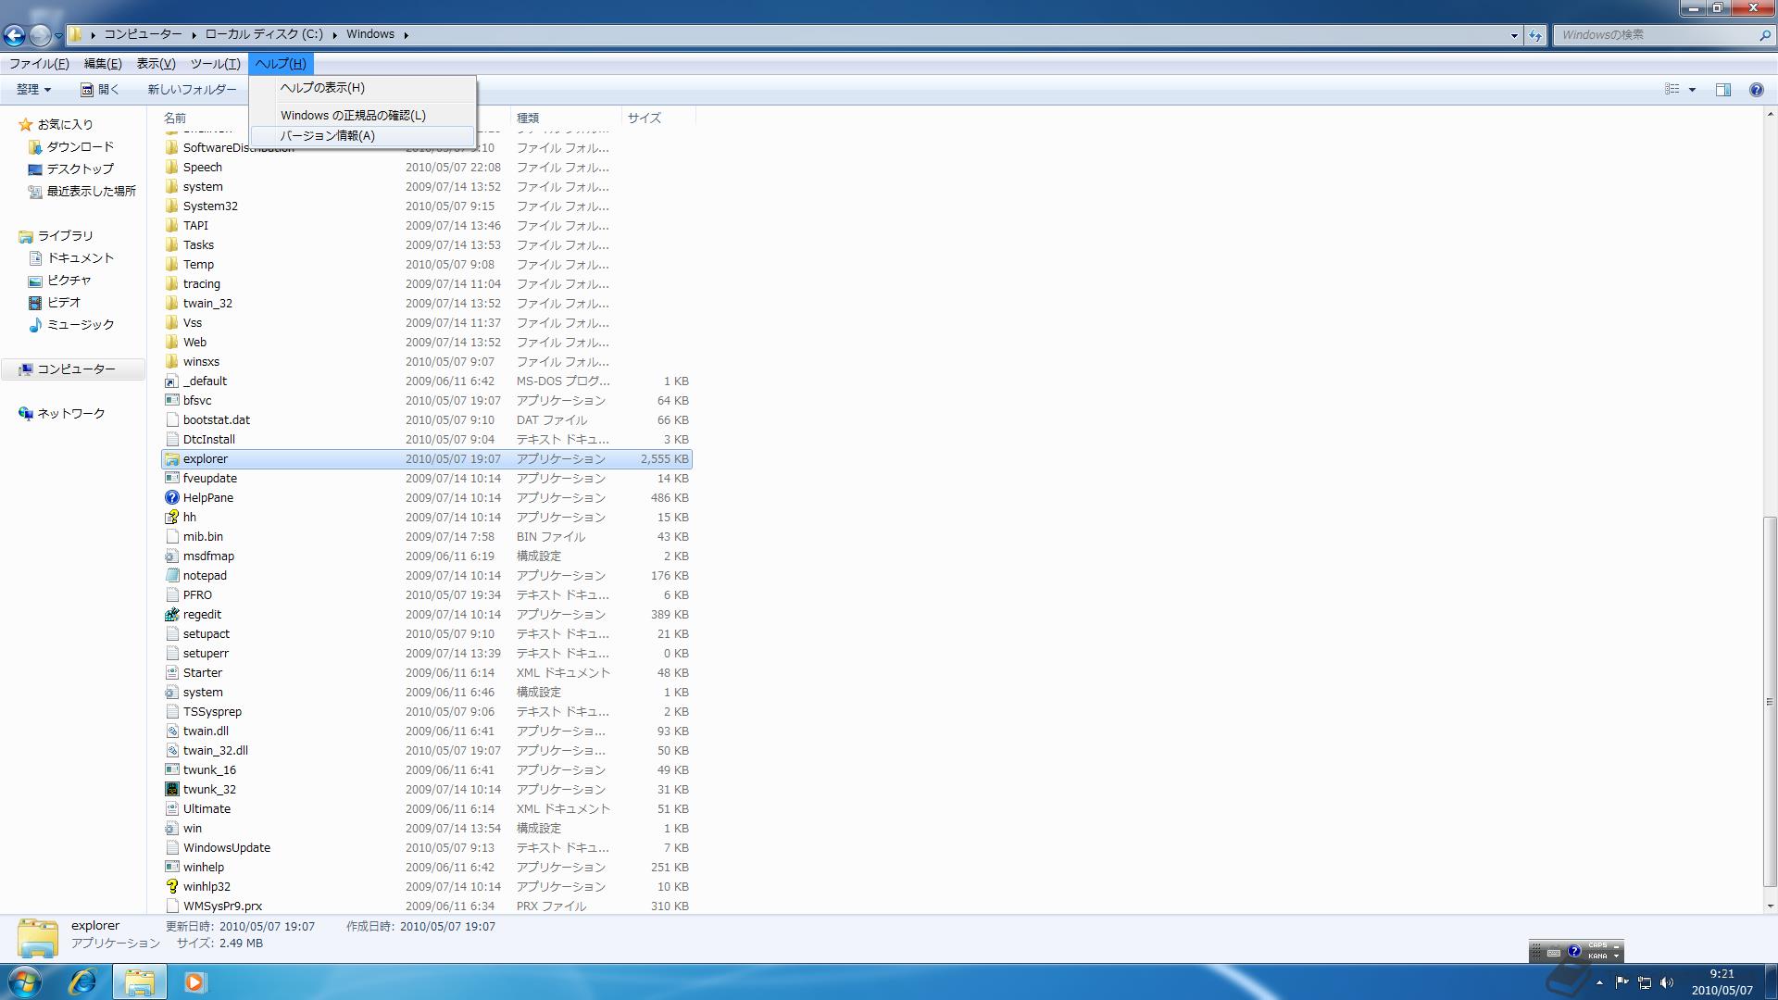Click コンピューター in the breadcrumb
The width and height of the screenshot is (1778, 1000).
click(x=143, y=34)
